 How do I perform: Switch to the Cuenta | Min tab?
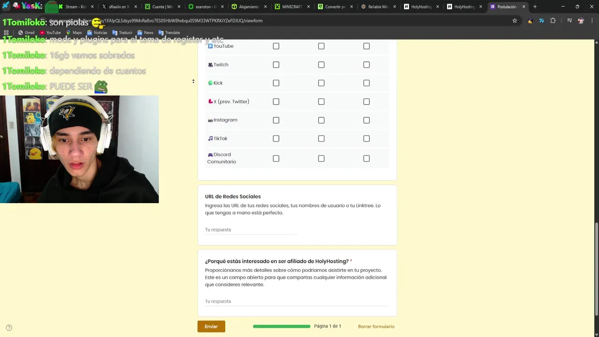161,7
